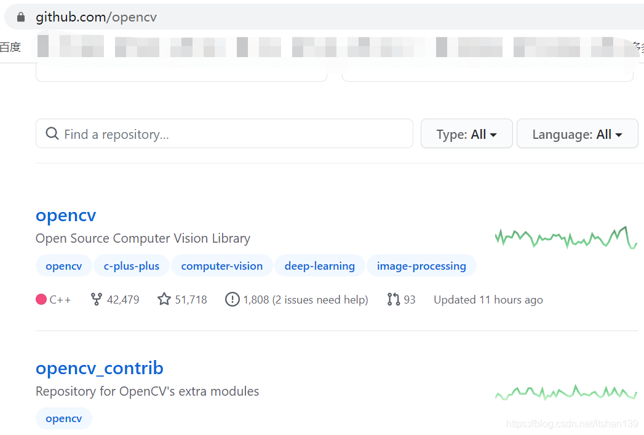Viewport: 644px width, 435px height.
Task: Click 'Open Source Computer Vision Library' description
Action: point(143,238)
